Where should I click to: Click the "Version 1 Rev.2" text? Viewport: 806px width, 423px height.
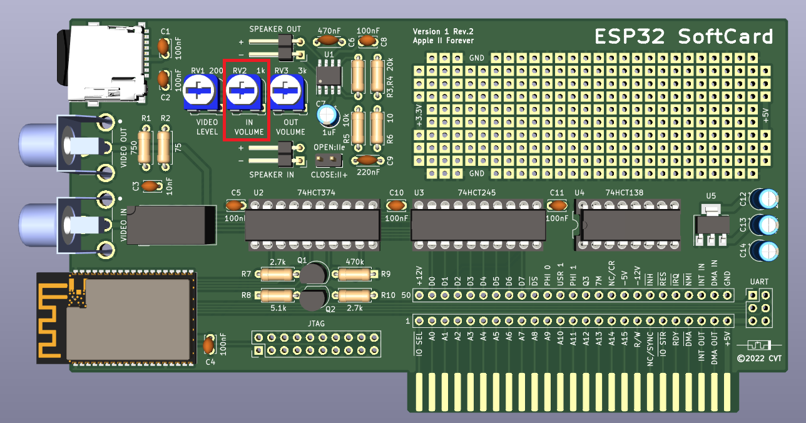(443, 32)
